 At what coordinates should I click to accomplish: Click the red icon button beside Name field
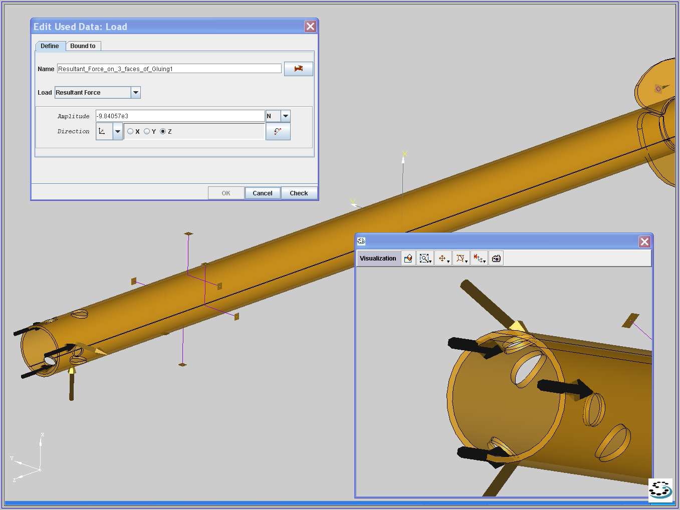298,69
